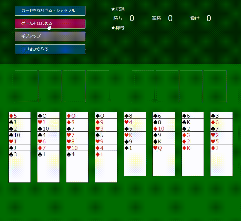Select the 5 of diamonds card
Viewport: 241px width, 221px height.
(19, 115)
